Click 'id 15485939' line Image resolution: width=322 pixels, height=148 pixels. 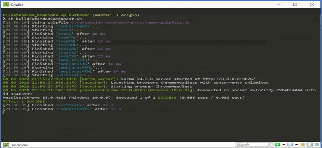[x=17, y=94]
